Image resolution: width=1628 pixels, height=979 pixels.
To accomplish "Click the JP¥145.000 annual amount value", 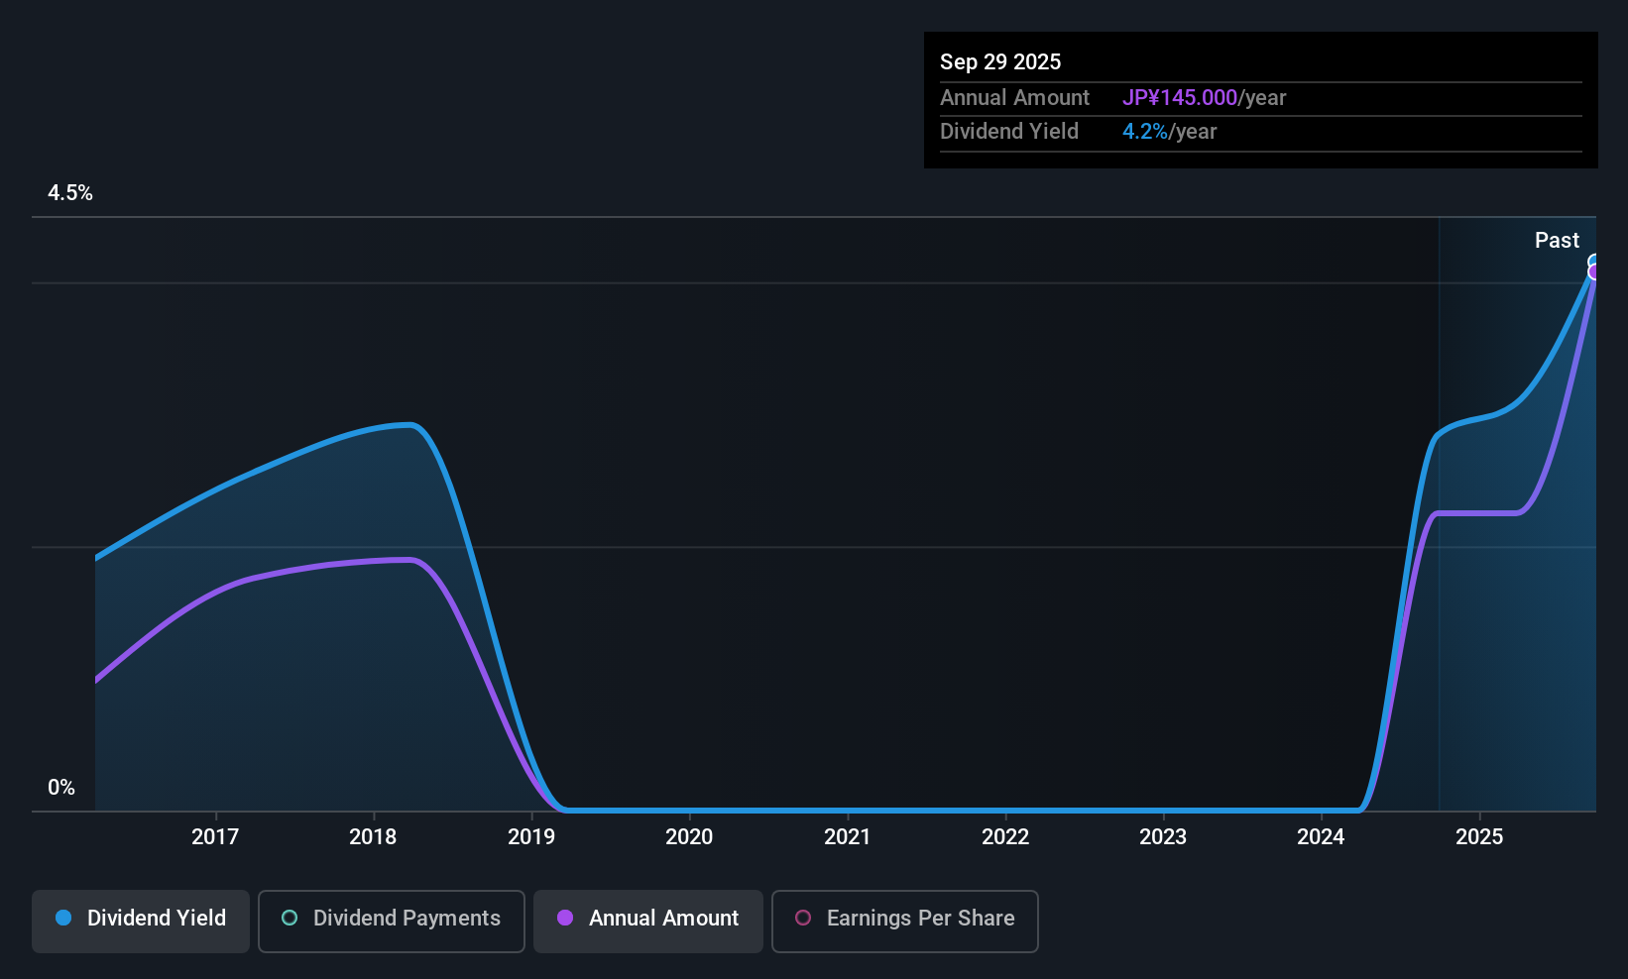I will pos(1179,98).
